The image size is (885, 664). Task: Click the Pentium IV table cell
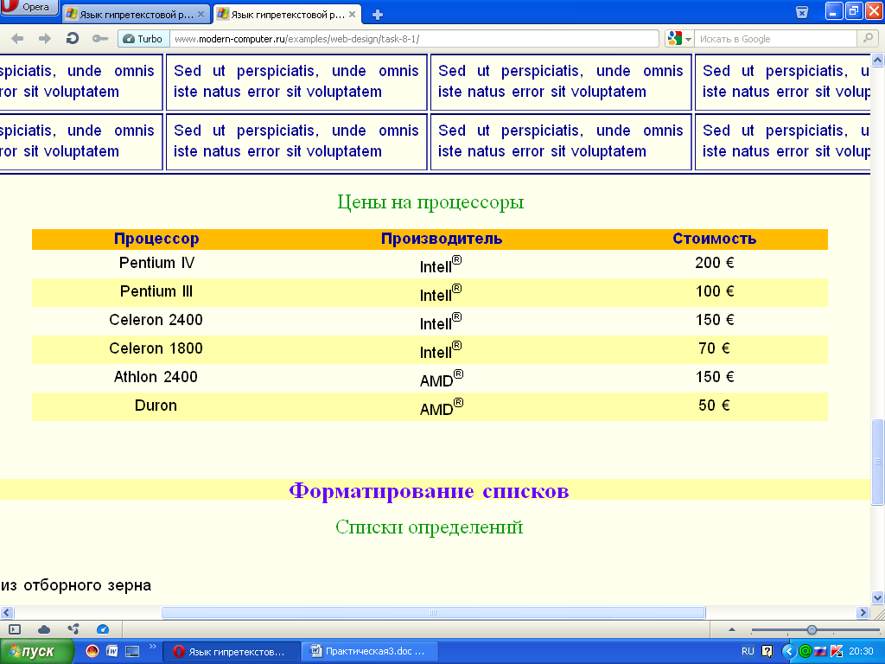[156, 263]
